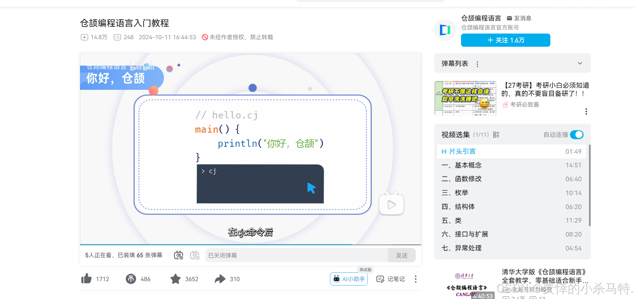Click the date 2024-10-11 16:44:53
This screenshot has width=635, height=299.
(x=167, y=37)
